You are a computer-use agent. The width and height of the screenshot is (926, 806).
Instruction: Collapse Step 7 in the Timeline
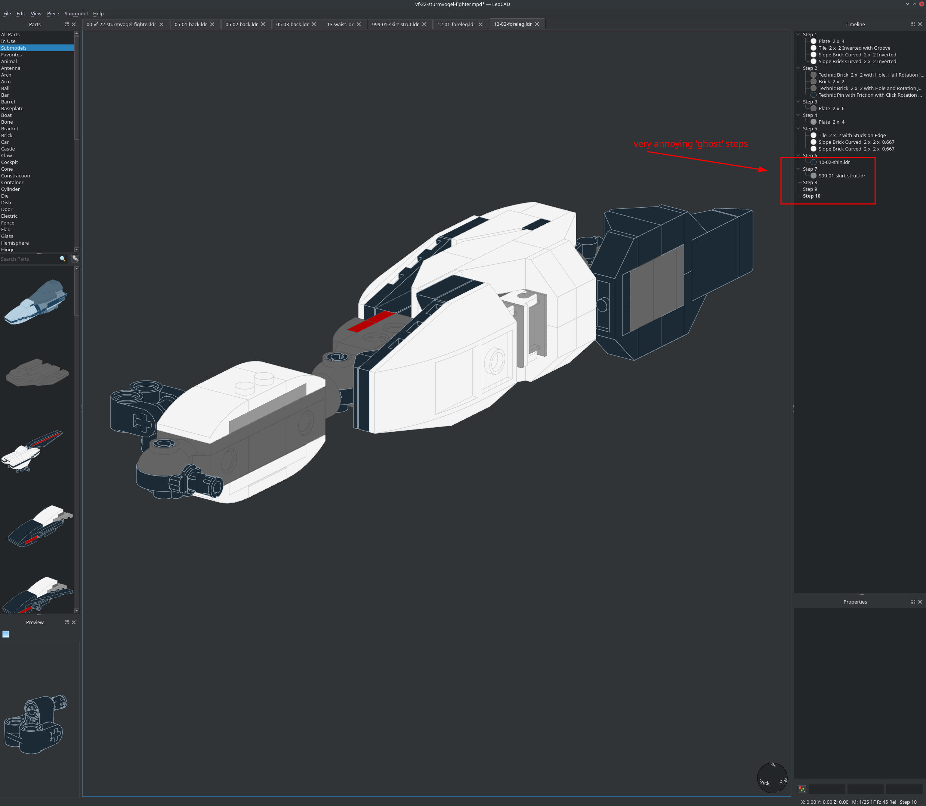click(798, 169)
